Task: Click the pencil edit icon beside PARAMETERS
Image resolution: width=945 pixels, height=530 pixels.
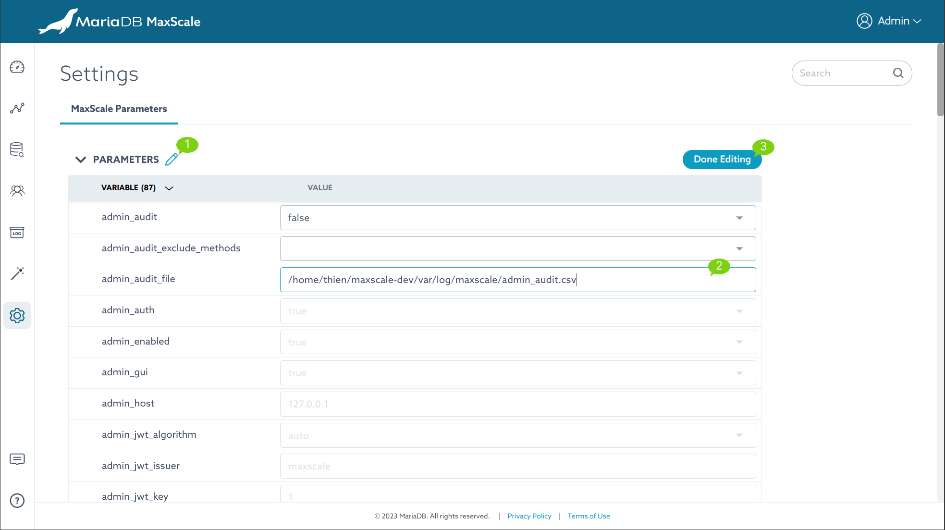Action: point(172,160)
